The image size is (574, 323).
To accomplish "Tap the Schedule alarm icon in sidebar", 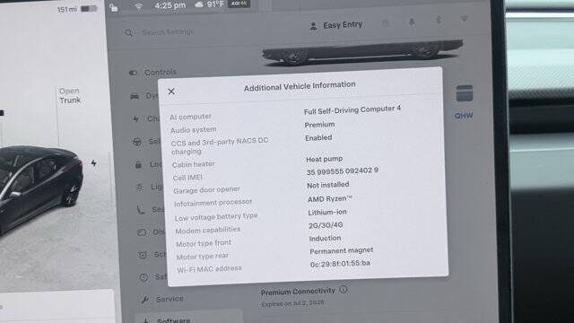I will [x=143, y=255].
